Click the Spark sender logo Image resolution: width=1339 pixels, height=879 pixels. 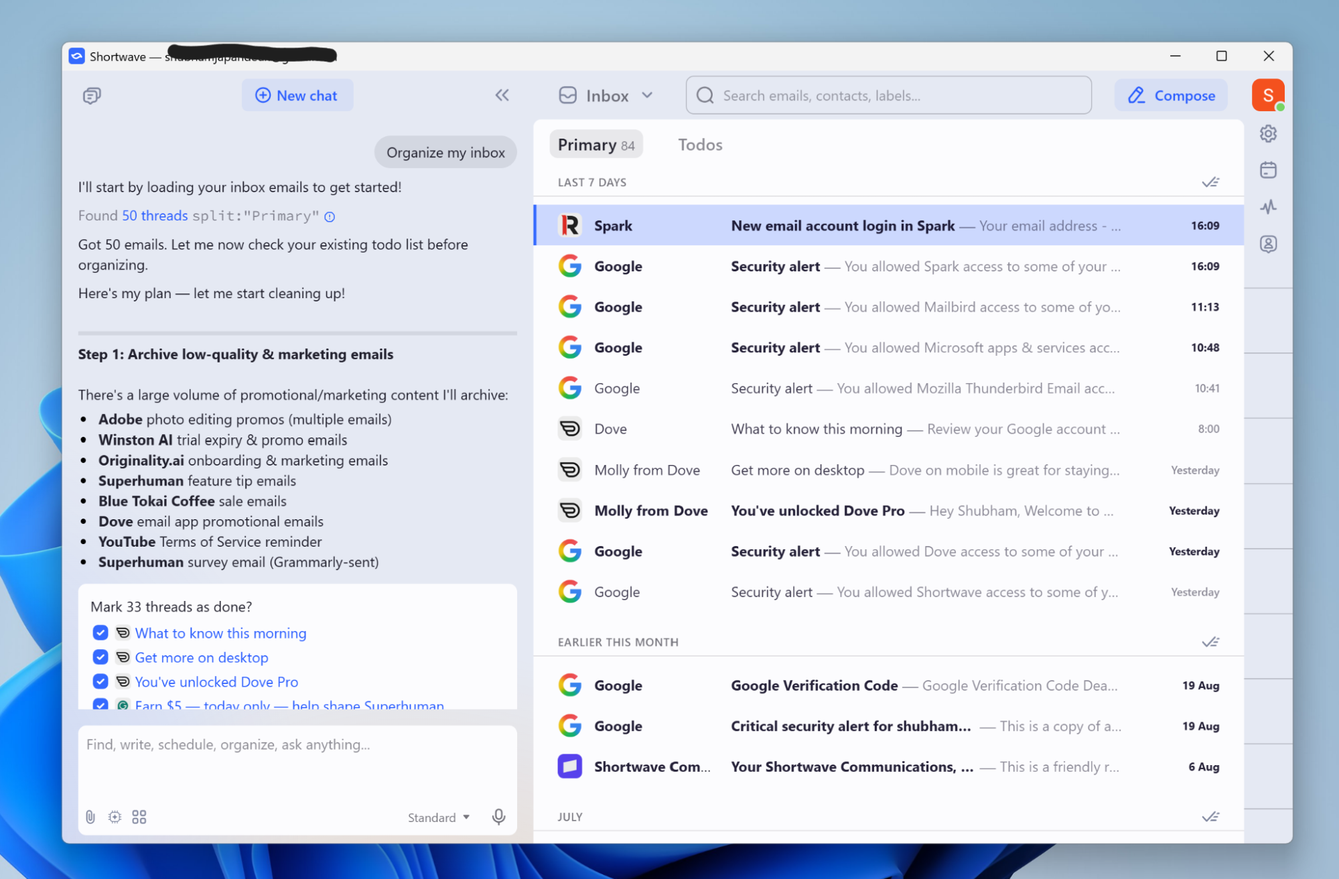click(x=570, y=226)
